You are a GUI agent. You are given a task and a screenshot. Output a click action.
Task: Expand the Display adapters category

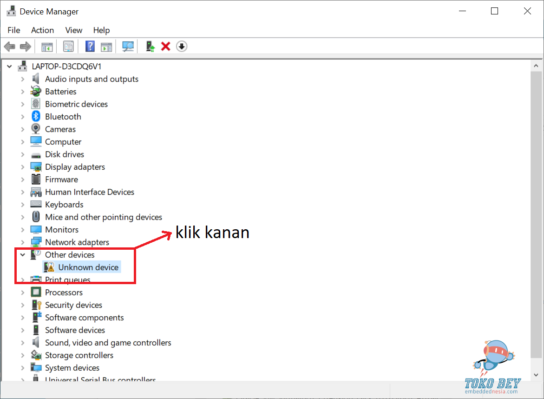(22, 167)
